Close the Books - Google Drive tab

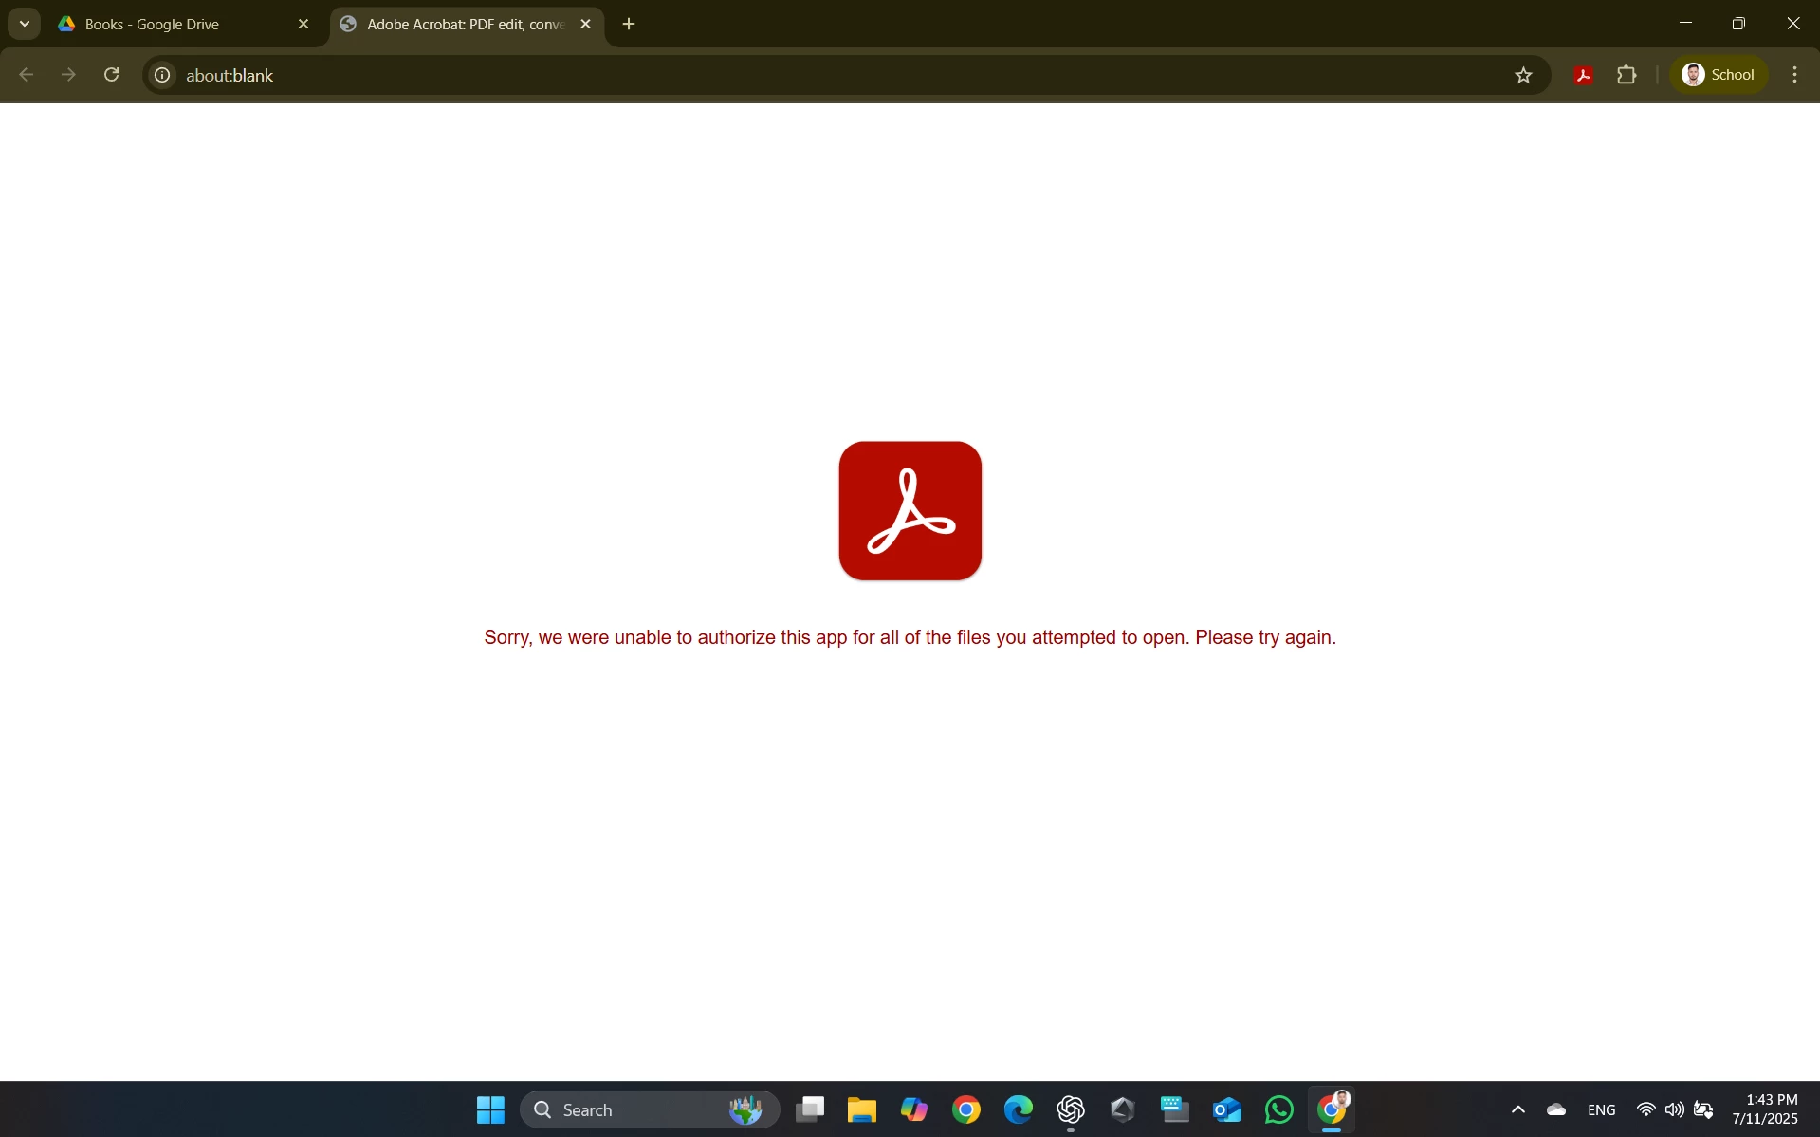(303, 25)
